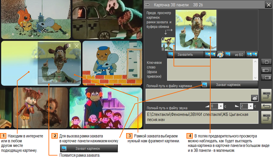Screen dimensions: 273x161
Task: Open the fade-out seconds dropdown showing 2
Action: click(251, 106)
